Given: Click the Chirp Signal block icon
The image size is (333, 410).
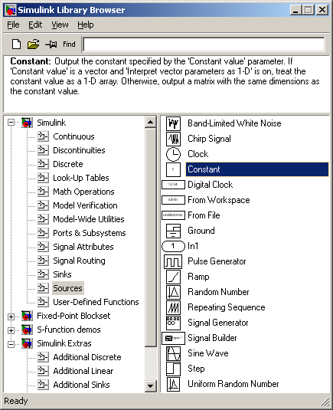Looking at the screenshot, I should (x=173, y=139).
